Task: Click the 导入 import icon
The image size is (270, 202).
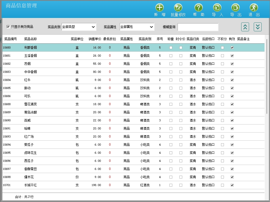Action: [x=217, y=8]
